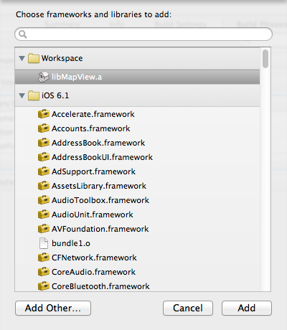Click the Accelerate.framework toolbox icon
The height and width of the screenshot is (330, 287).
pos(44,114)
